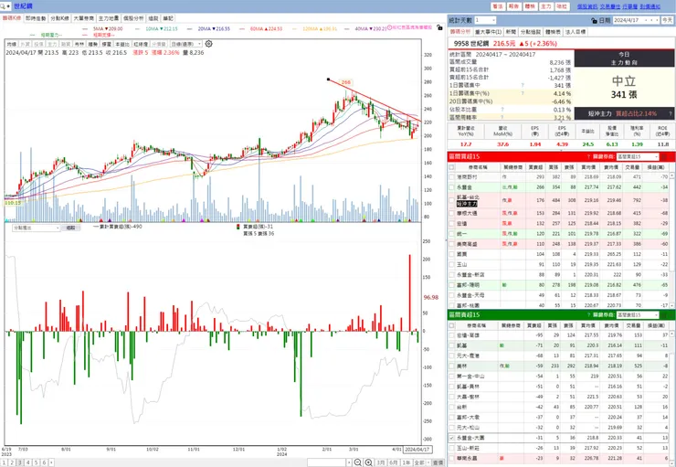Viewport: 676px width, 467px height.
Task: Click the 日期 field showing 2024/4/17
Action: click(630, 20)
